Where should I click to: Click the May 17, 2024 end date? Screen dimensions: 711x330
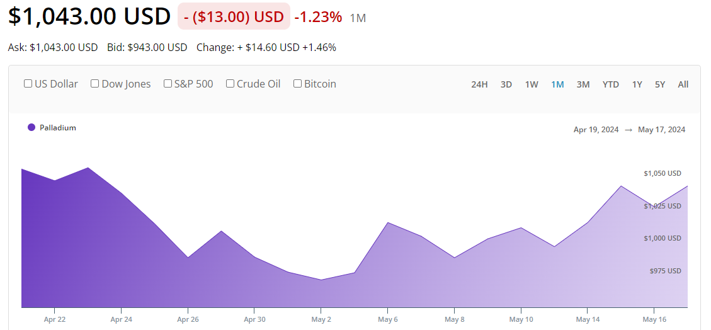tap(661, 130)
